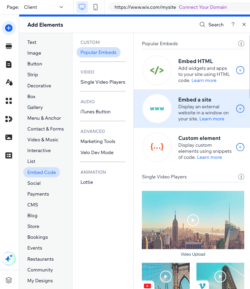Viewport: 250px width, 289px height.
Task: Select the Bookings category
Action: (37, 237)
